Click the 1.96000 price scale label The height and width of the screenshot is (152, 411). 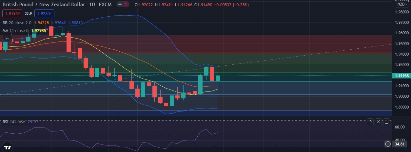pyautogui.click(x=402, y=33)
